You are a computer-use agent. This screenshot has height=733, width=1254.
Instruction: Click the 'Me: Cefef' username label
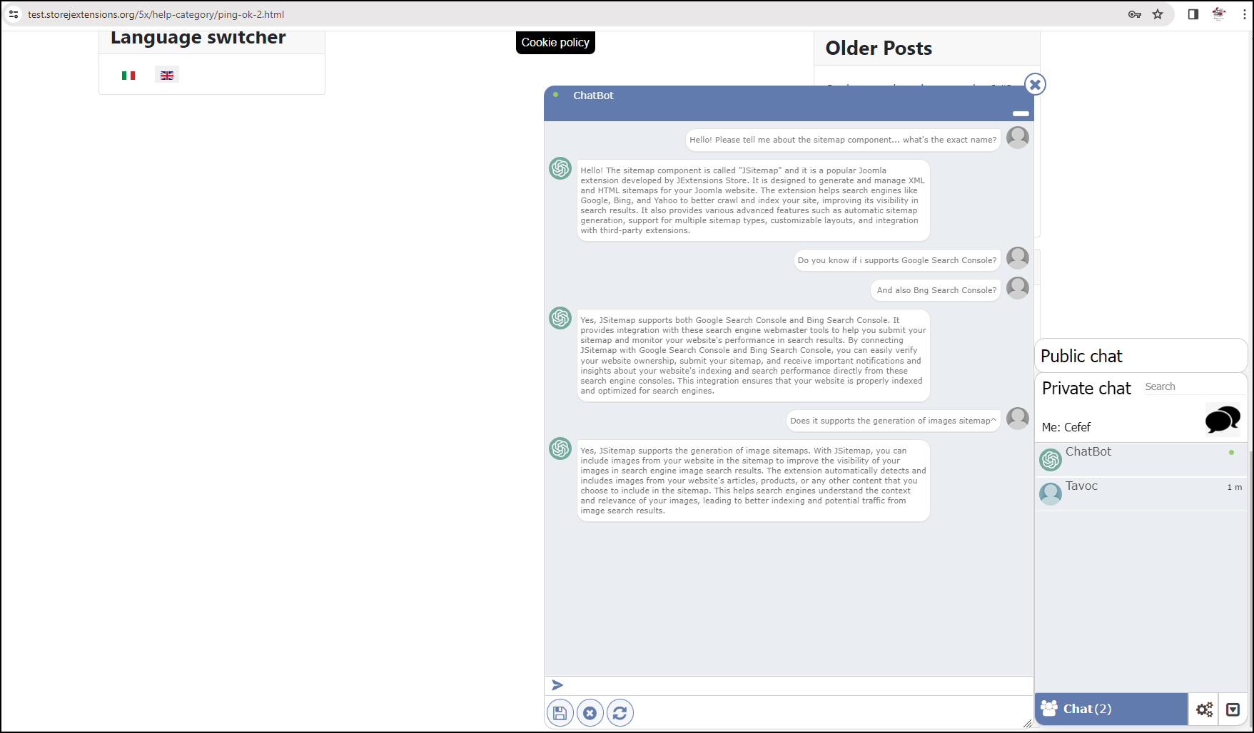[1066, 427]
